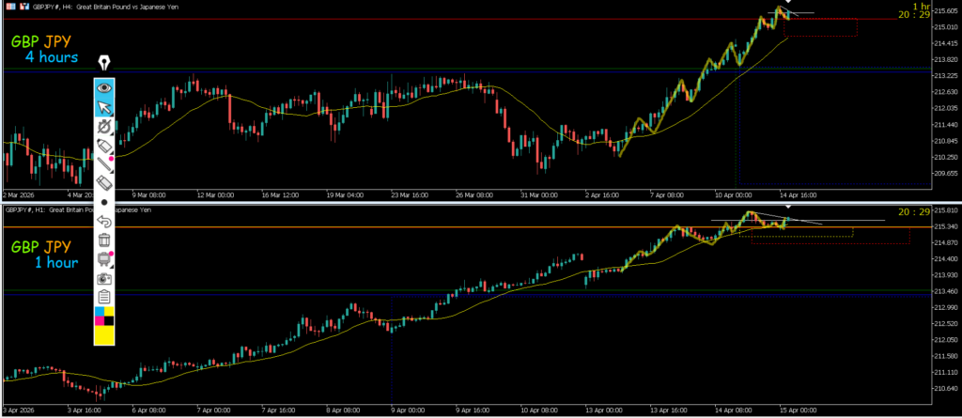Select the eraser tool below the line tool

click(x=104, y=182)
